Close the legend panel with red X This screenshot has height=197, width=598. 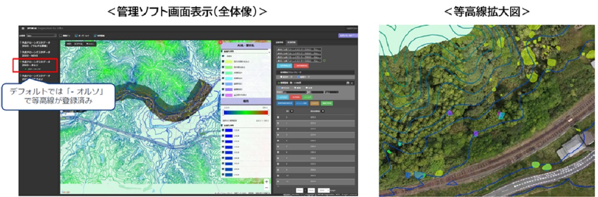[220, 43]
